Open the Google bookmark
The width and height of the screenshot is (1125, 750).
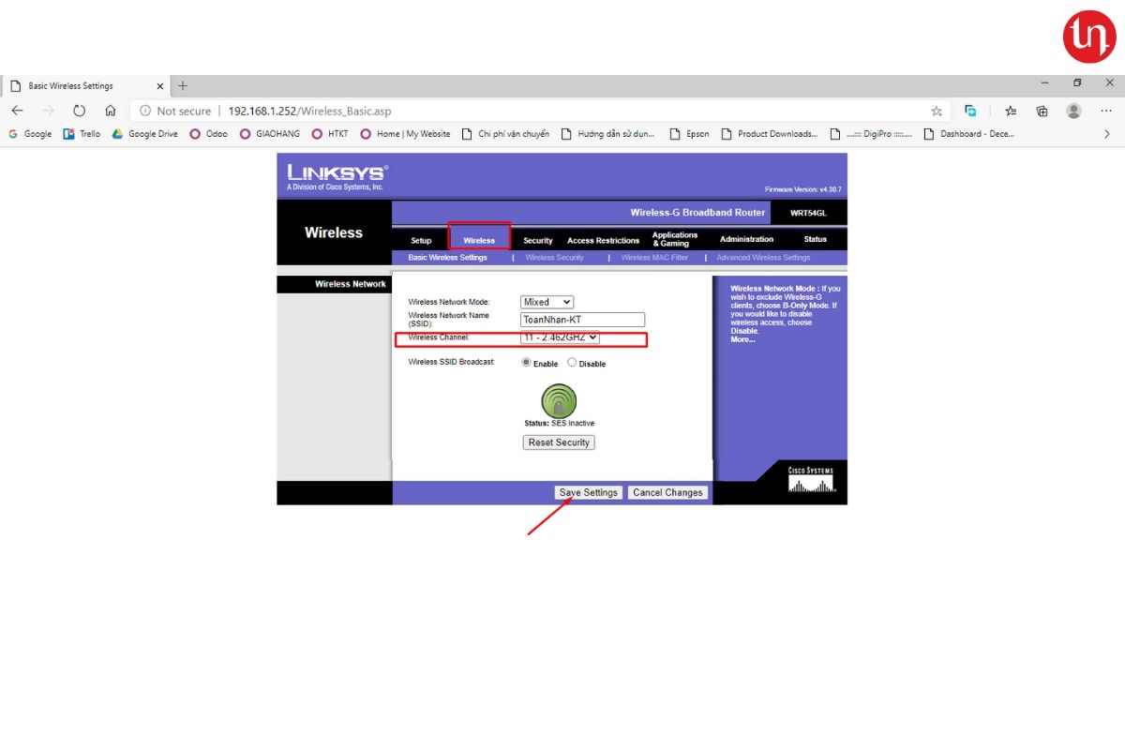30,134
